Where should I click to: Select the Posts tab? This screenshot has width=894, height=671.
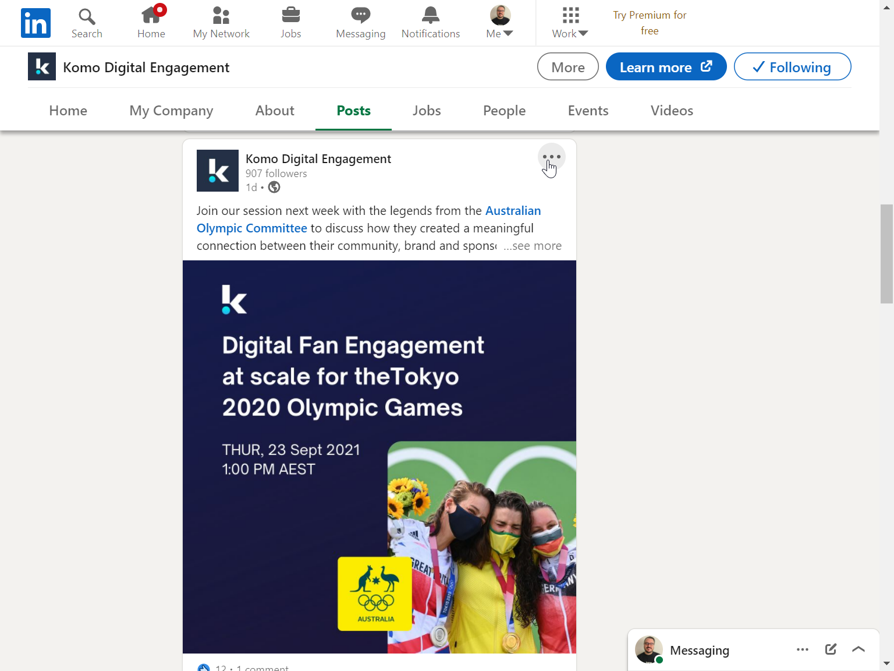coord(353,111)
